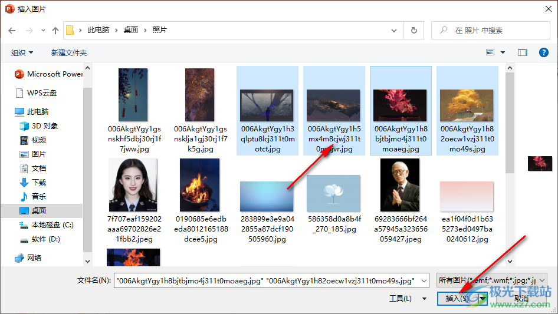Select old man photo 69283666bf264a57945a323656059427.jpeg

coord(401,200)
